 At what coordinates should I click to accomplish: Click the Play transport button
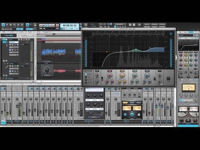(47, 25)
